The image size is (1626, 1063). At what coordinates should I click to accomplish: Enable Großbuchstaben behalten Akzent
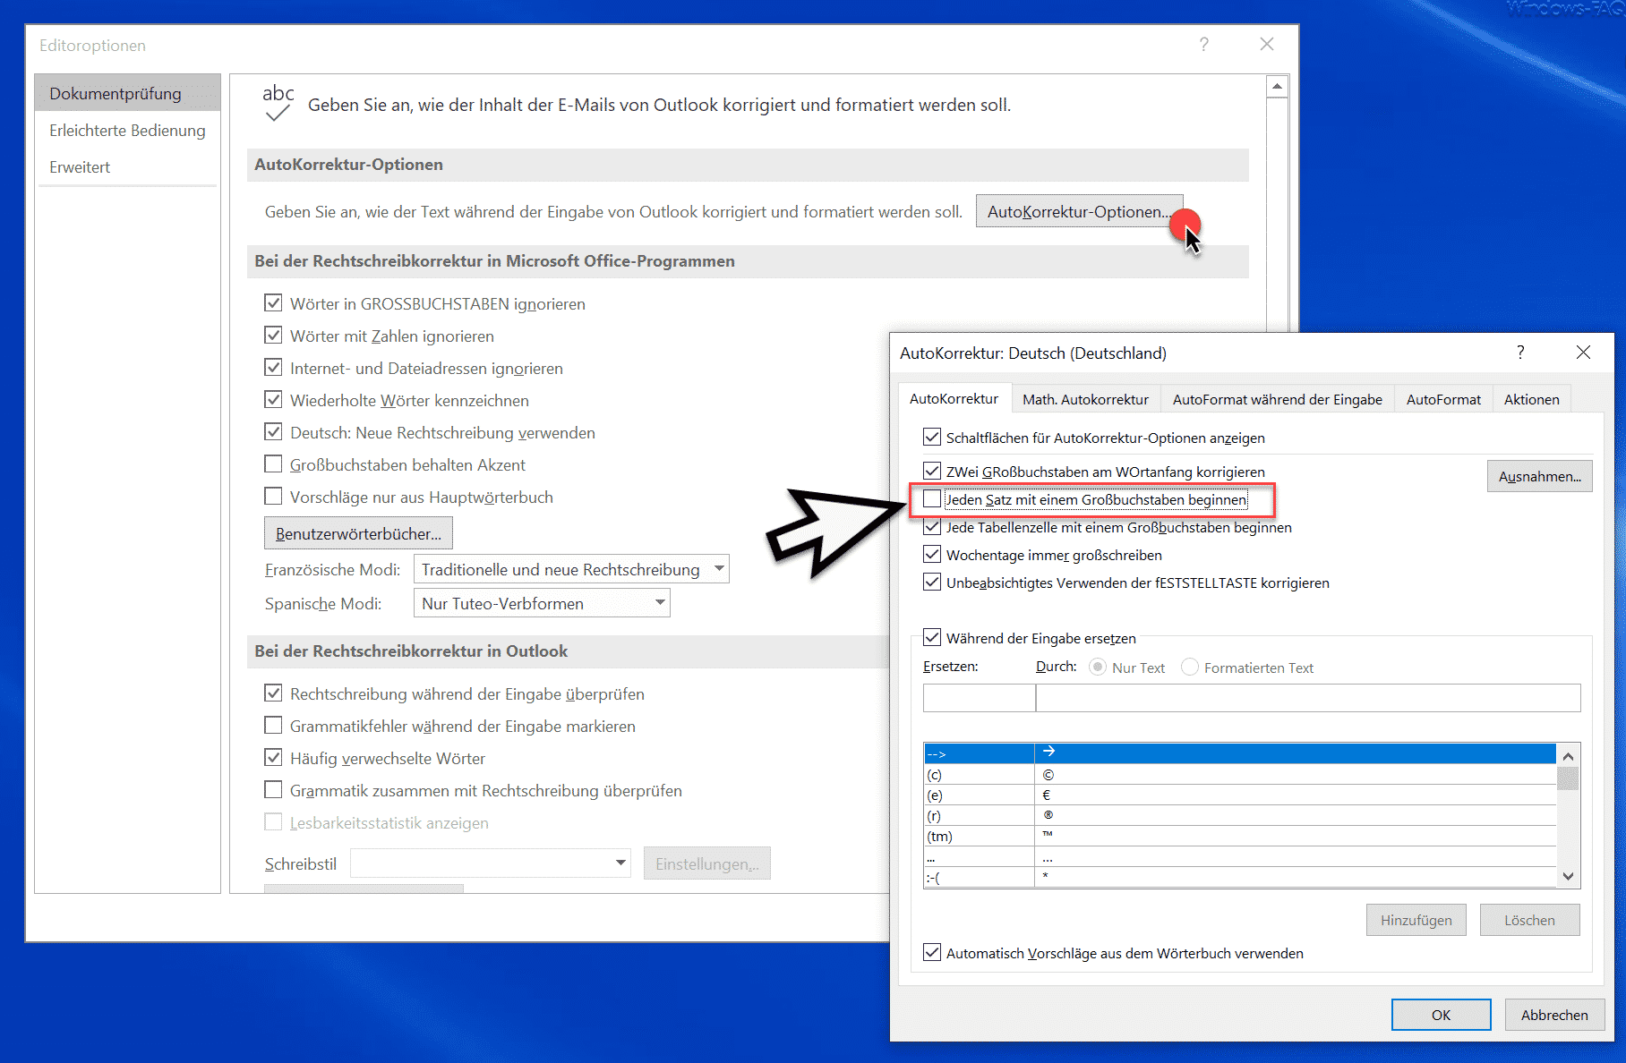[x=273, y=464]
